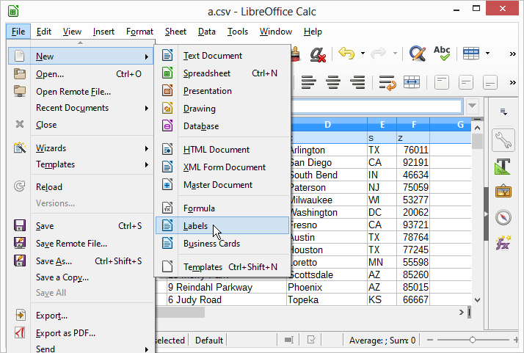Center cell text horizontally
Viewport: 524px width, 353px height.
333,82
